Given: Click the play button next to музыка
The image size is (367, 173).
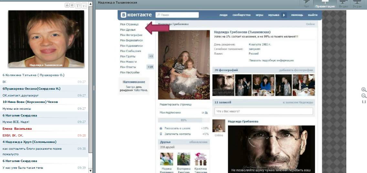Looking at the screenshot, I should [x=284, y=15].
